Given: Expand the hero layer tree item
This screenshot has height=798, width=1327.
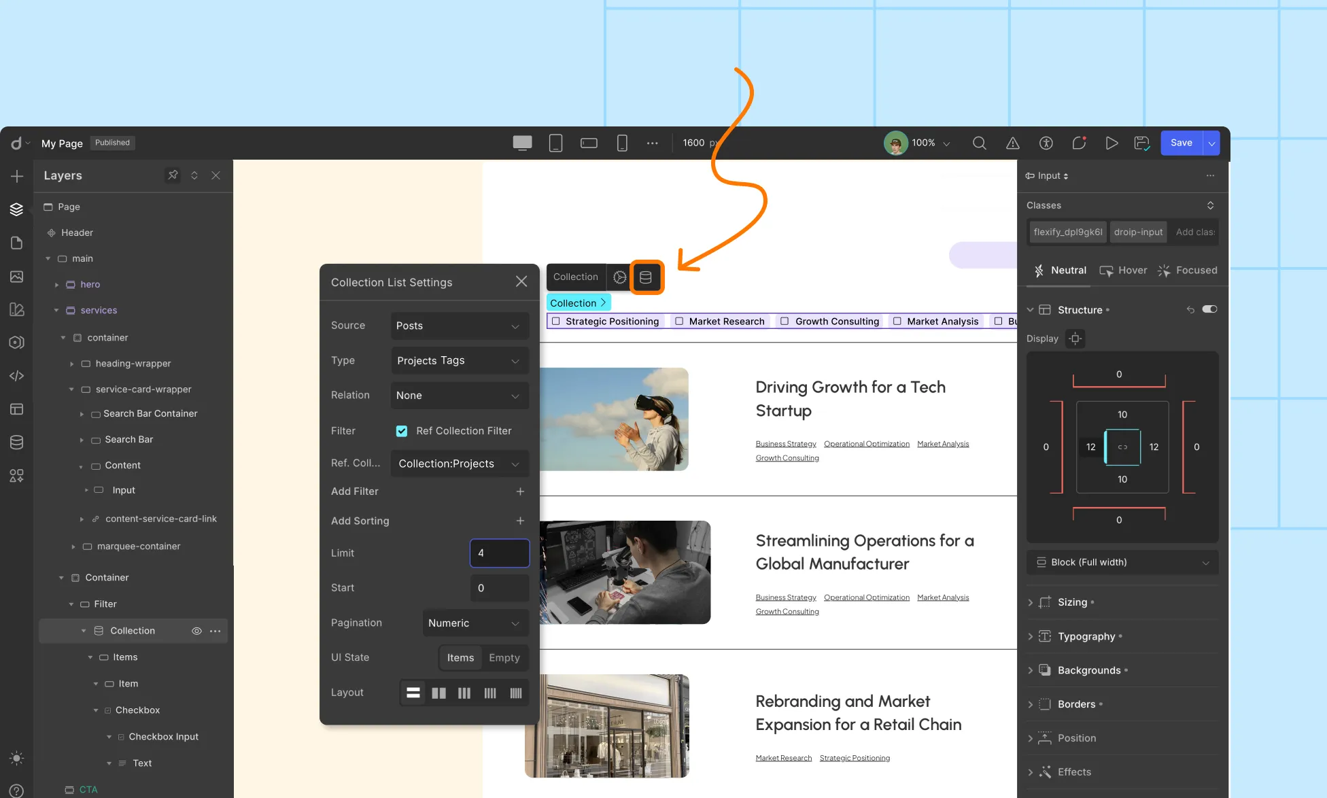Looking at the screenshot, I should click(x=57, y=285).
